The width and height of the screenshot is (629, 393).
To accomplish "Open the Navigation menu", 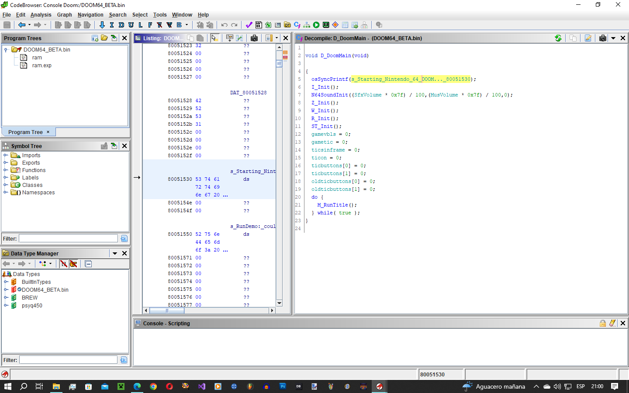I will (x=90, y=15).
